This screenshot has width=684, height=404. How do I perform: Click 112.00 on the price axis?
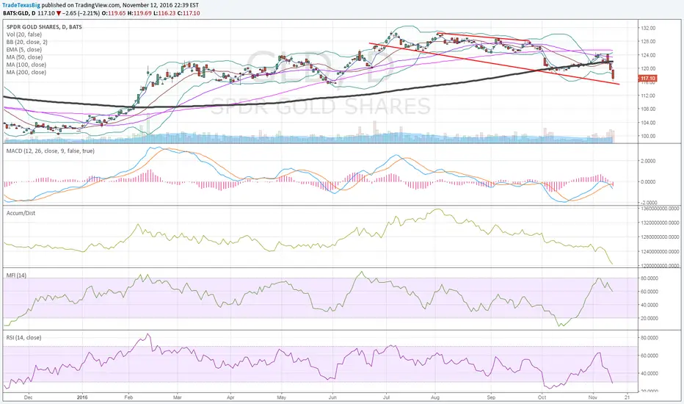coord(649,95)
